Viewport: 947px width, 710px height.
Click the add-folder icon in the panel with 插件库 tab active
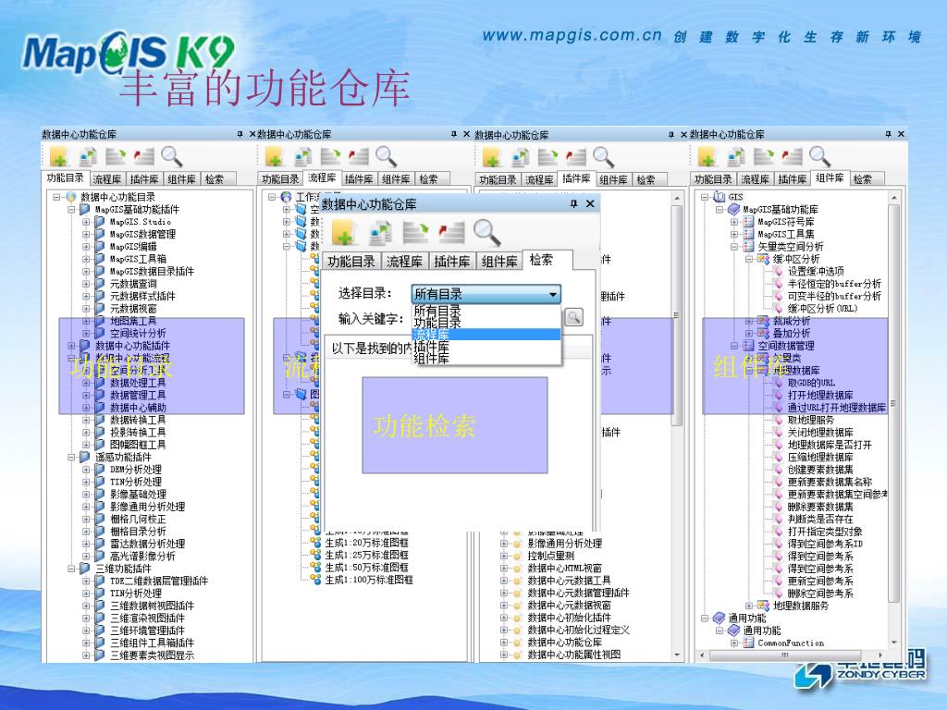[492, 157]
